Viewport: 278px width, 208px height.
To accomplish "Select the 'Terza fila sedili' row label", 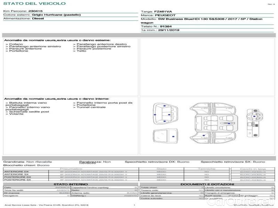I will 14,190.
